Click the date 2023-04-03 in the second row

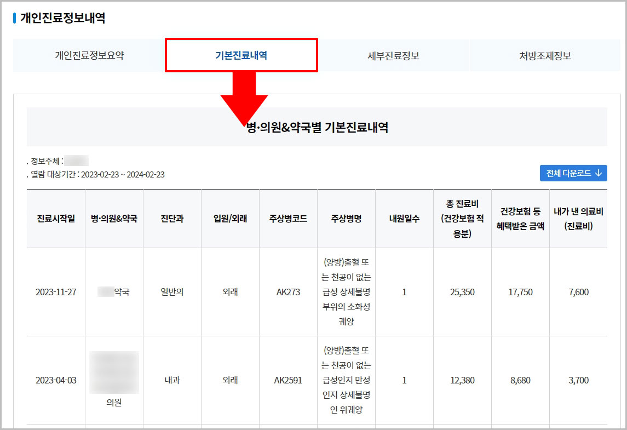[x=55, y=382]
